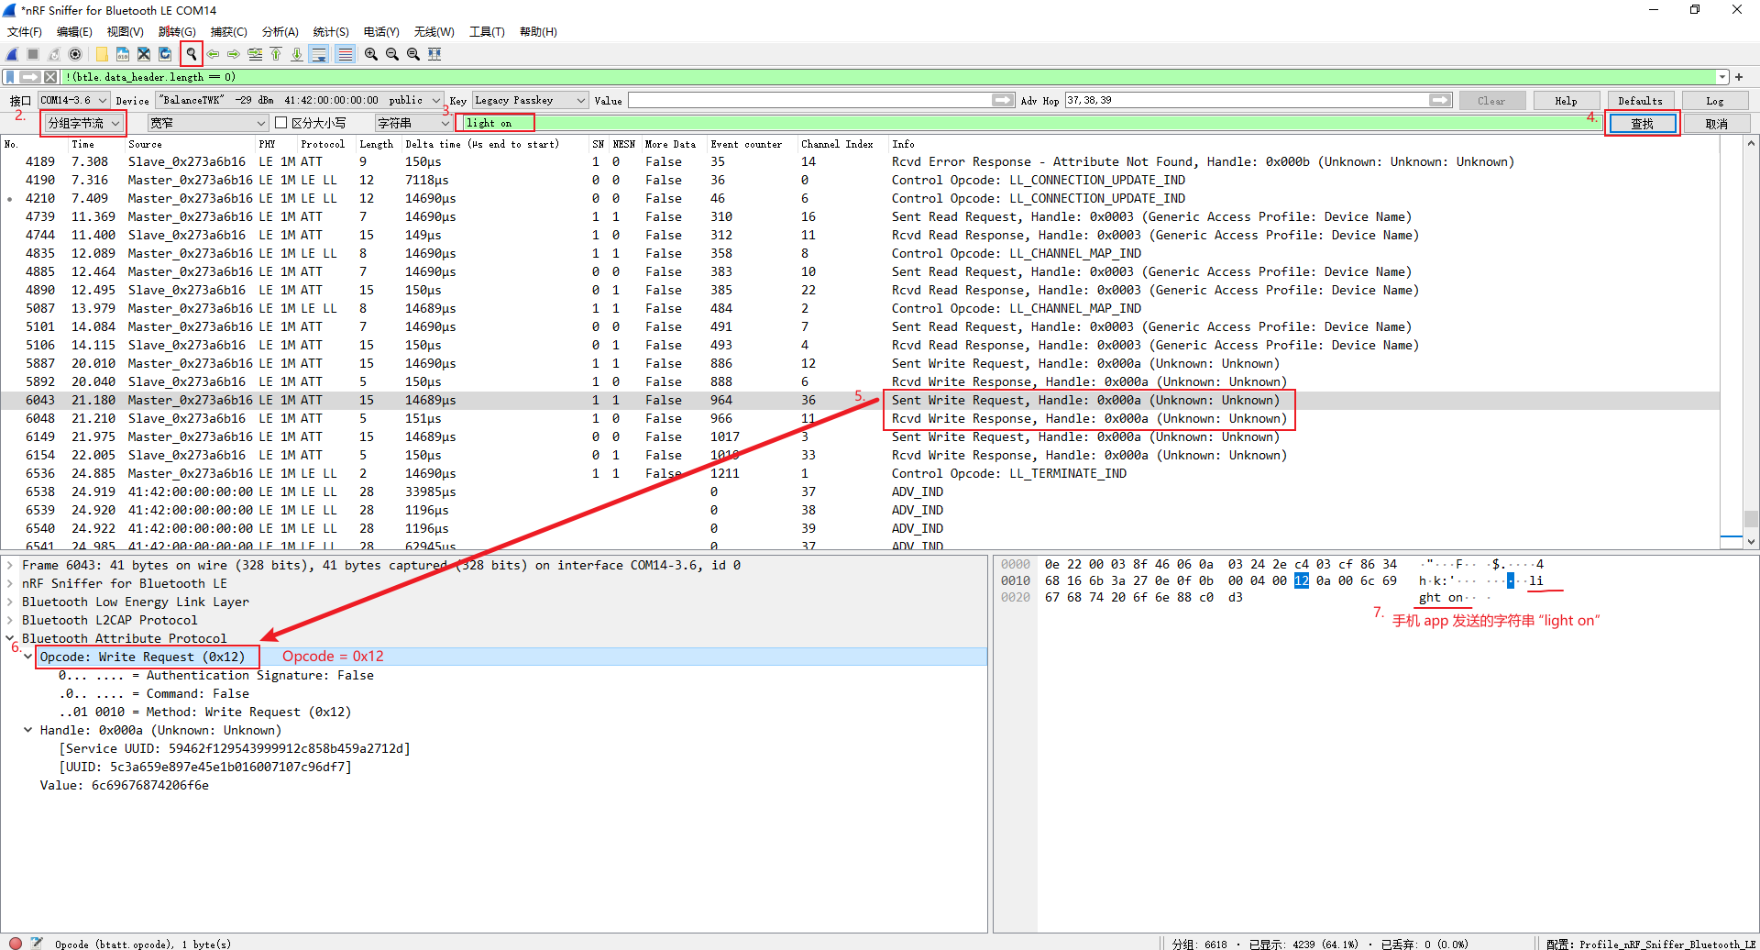Open the 分析(A) menu

(280, 32)
